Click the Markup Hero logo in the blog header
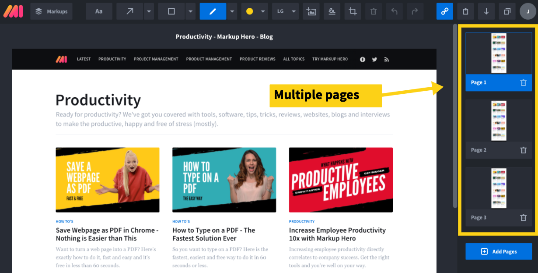 61,59
